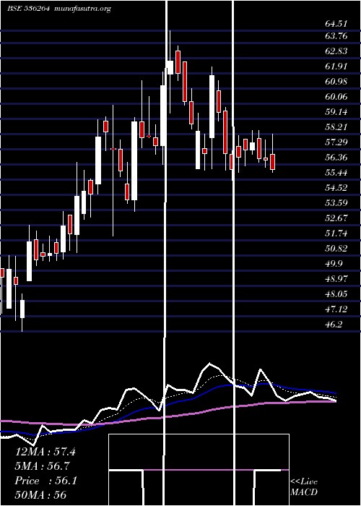Click the 5MA : 56.7 readout

click(x=43, y=466)
